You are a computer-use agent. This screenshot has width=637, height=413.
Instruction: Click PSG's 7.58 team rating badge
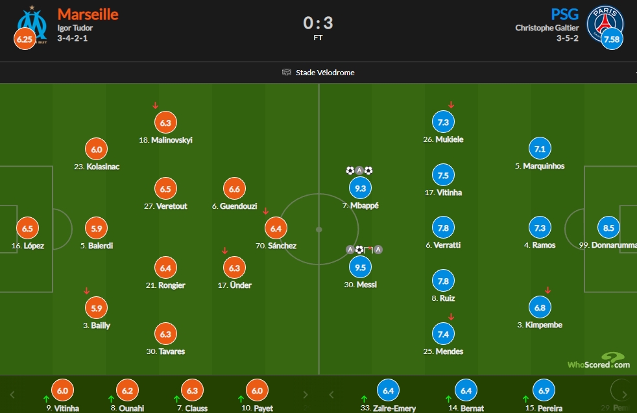[612, 39]
